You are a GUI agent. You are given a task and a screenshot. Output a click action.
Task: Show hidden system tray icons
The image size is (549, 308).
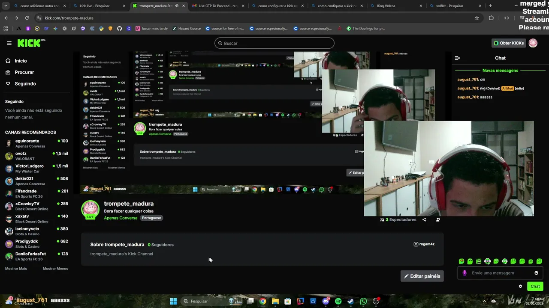[484, 301]
